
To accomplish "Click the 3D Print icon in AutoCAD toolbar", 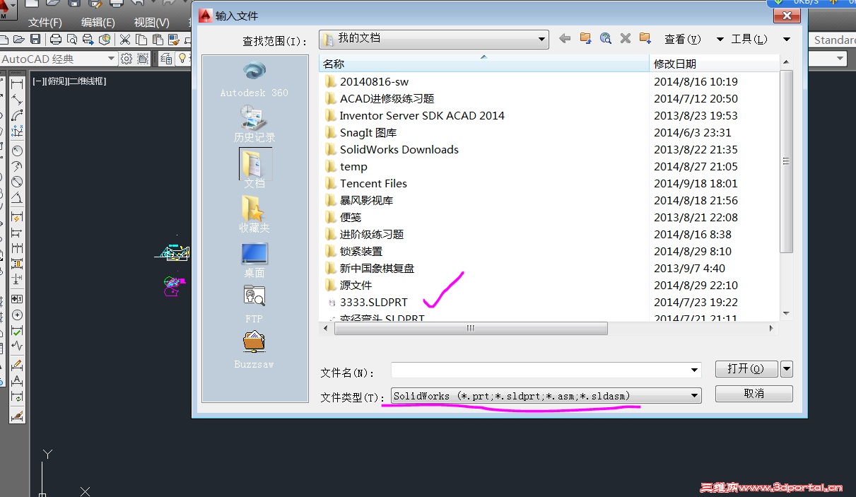I will (105, 39).
